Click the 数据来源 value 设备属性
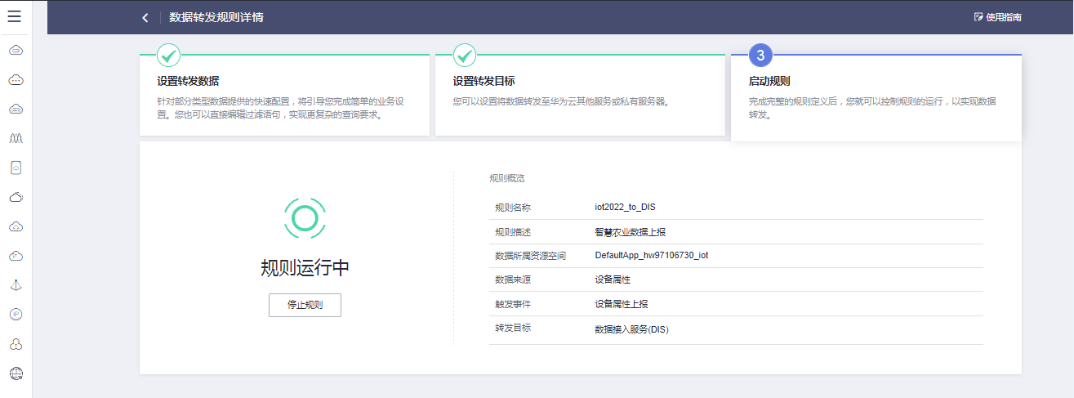 tap(613, 279)
